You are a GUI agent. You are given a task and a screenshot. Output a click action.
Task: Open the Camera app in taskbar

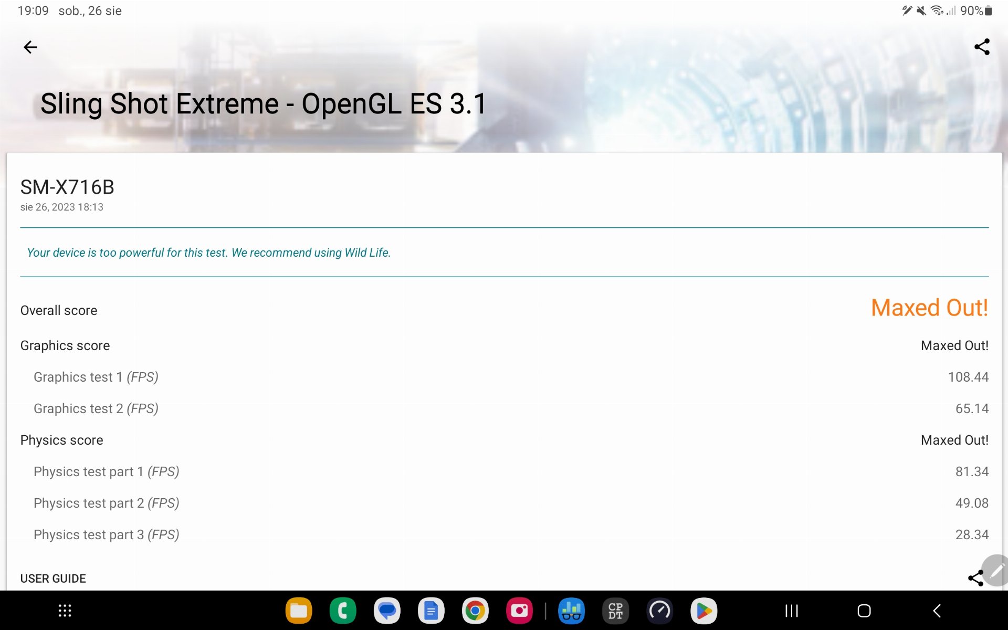coord(519,611)
